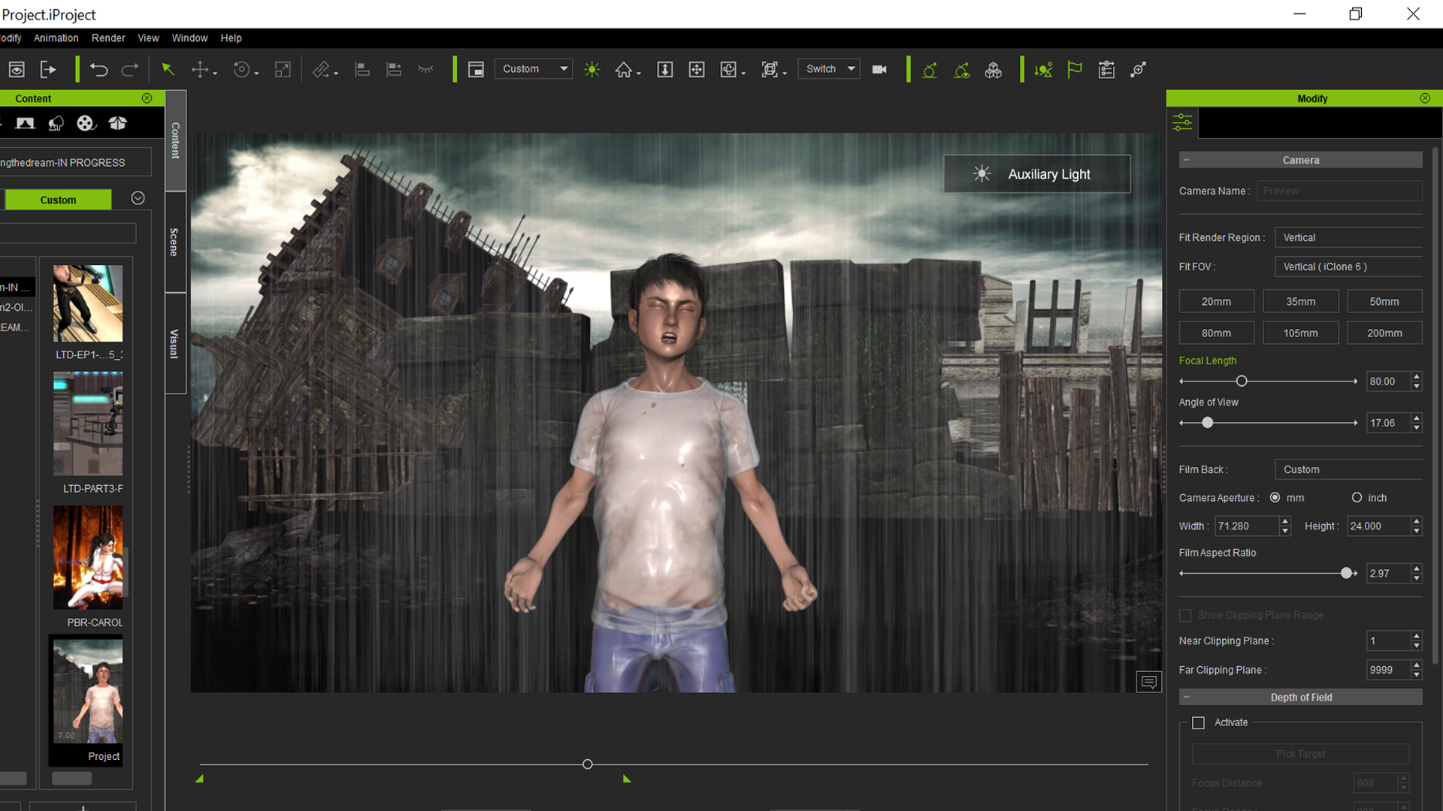
Task: Click the green sun light icon
Action: click(592, 70)
